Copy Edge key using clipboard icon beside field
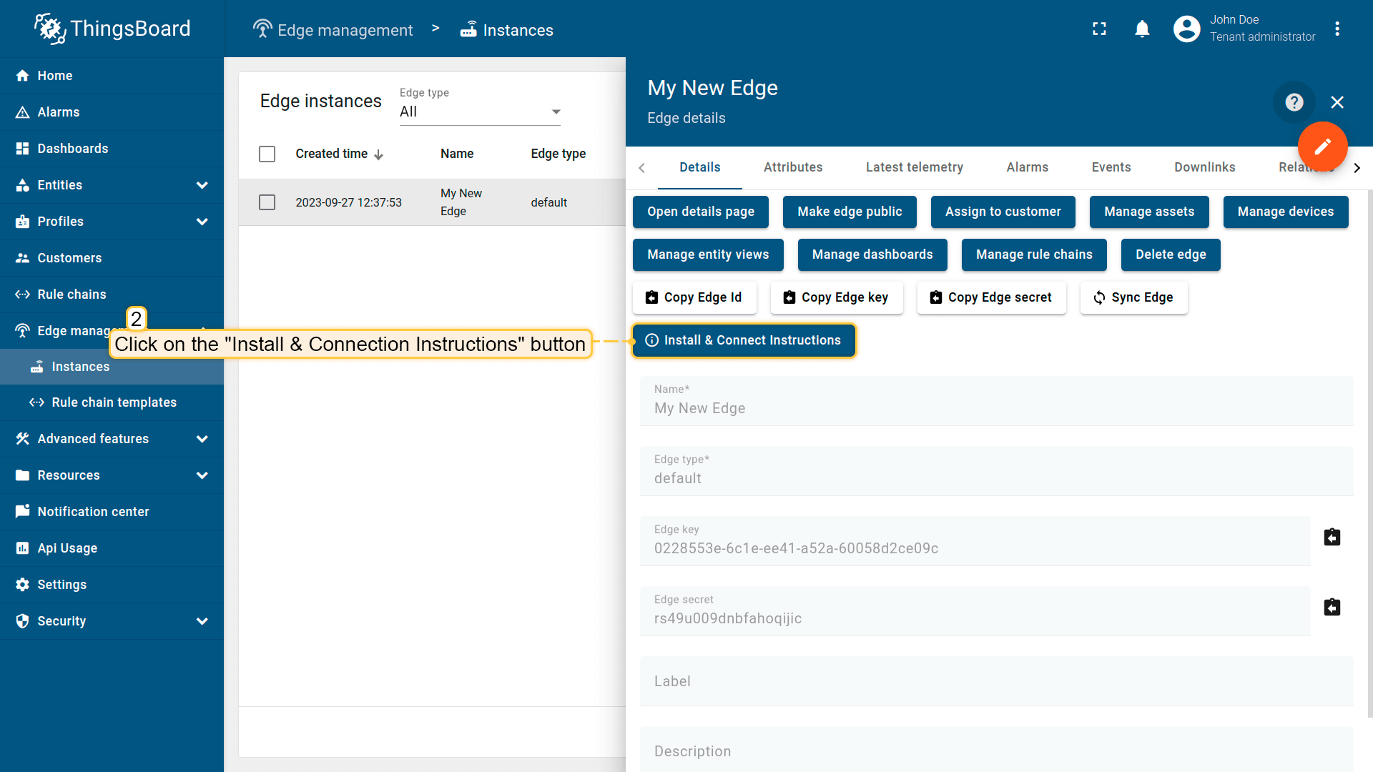The image size is (1373, 772). 1332,538
